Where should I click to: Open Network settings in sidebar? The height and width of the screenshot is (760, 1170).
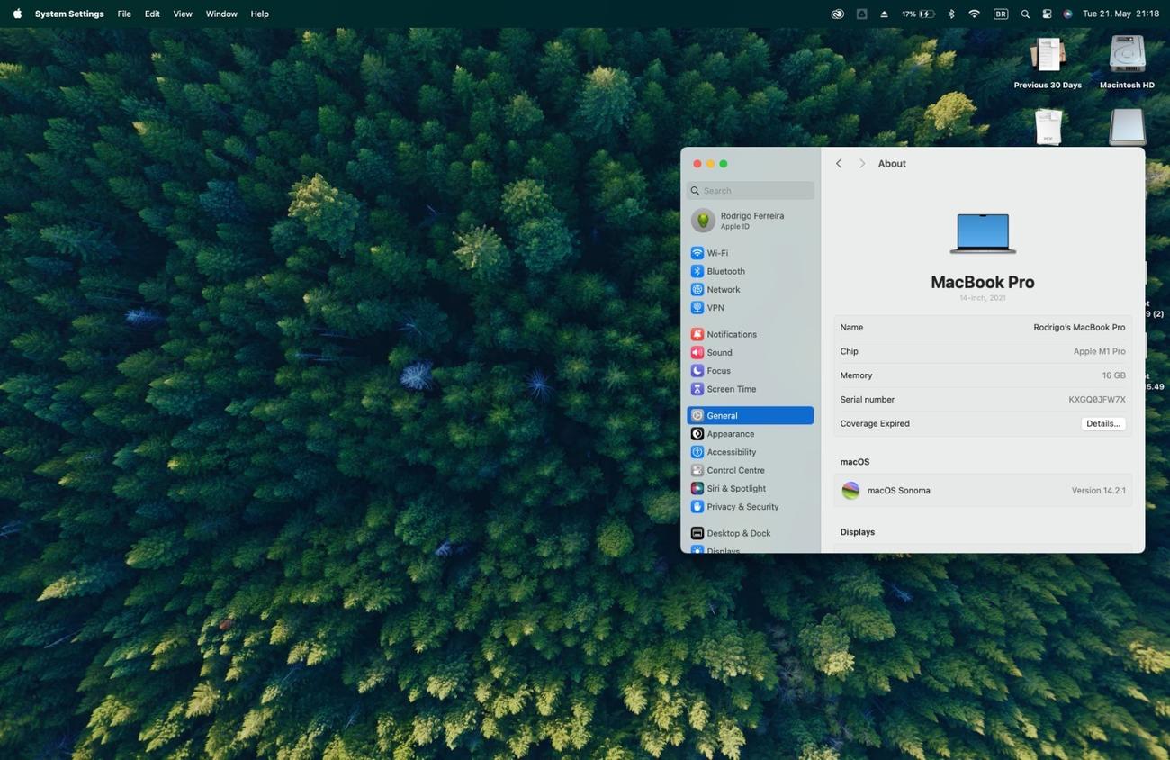(x=750, y=289)
